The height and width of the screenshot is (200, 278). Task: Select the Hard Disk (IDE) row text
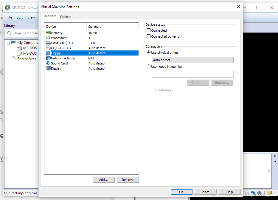[x=62, y=43]
